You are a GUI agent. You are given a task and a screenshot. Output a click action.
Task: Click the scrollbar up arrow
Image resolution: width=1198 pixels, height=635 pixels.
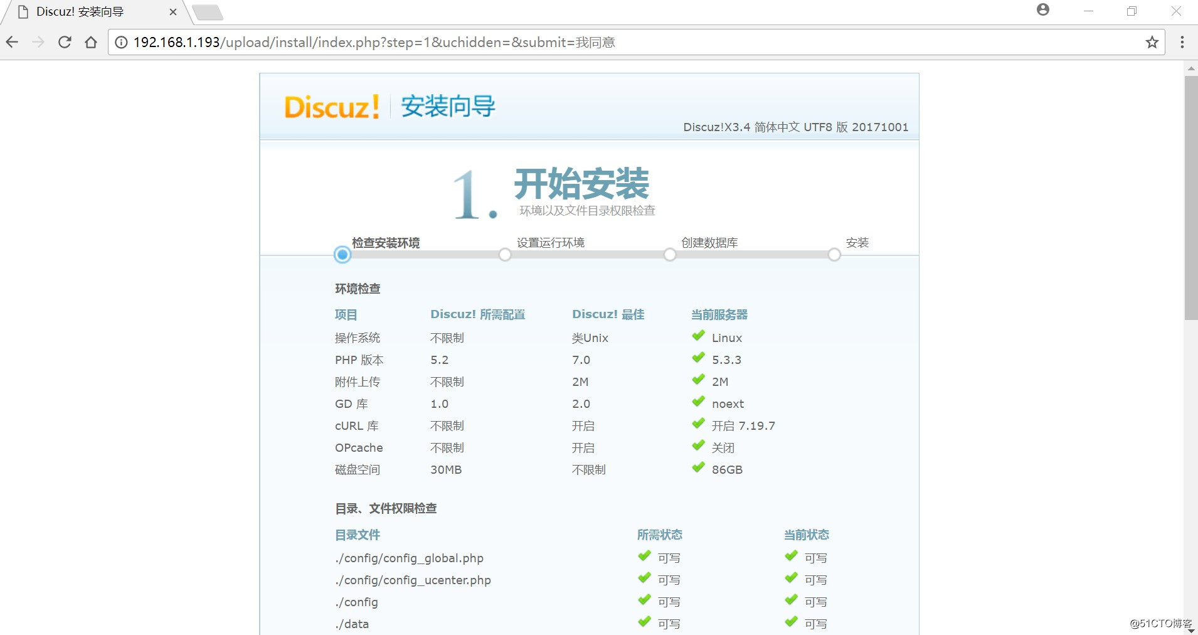tap(1190, 68)
